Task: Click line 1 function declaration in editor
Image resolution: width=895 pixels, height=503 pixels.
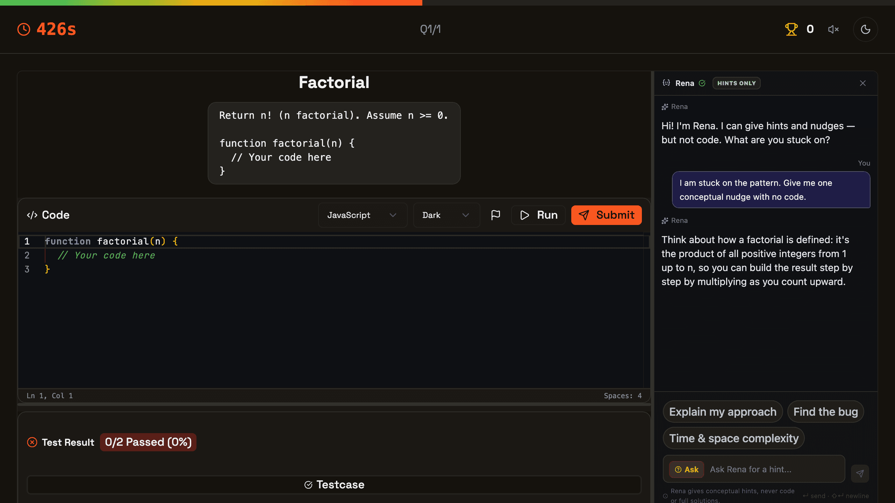Action: pos(111,241)
